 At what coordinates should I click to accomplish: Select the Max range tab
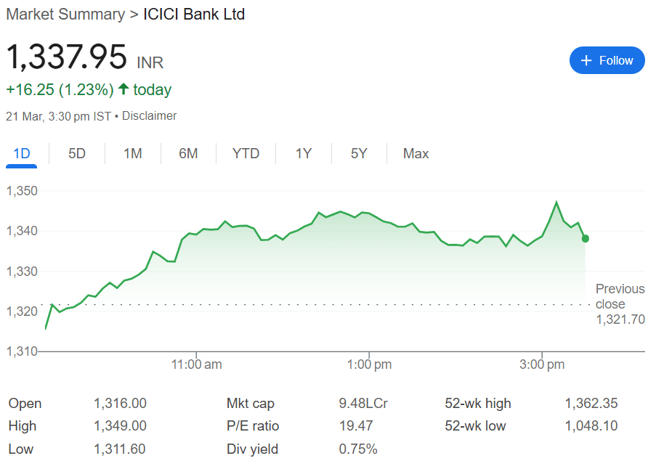point(416,153)
